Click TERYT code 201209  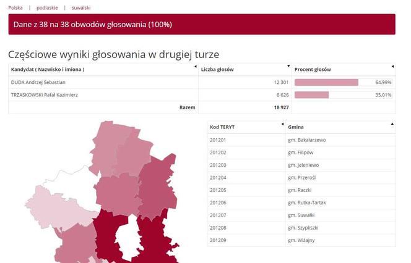coord(218,241)
